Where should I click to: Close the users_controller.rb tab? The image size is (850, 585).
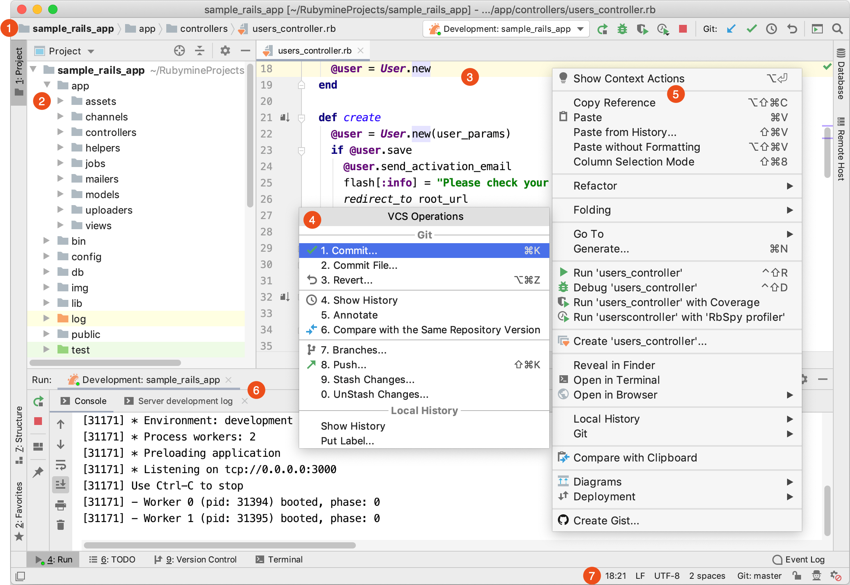click(x=361, y=50)
